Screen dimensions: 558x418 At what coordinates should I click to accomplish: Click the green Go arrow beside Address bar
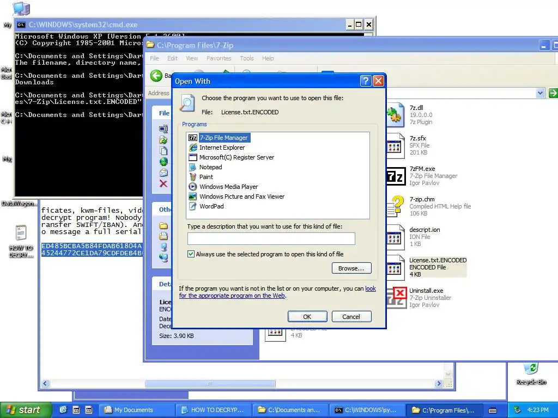click(x=553, y=93)
